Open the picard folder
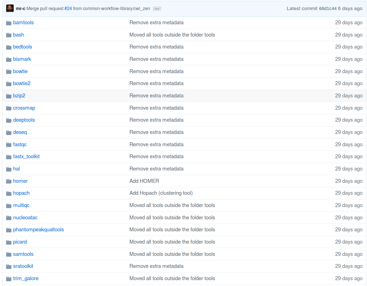 tap(20, 242)
